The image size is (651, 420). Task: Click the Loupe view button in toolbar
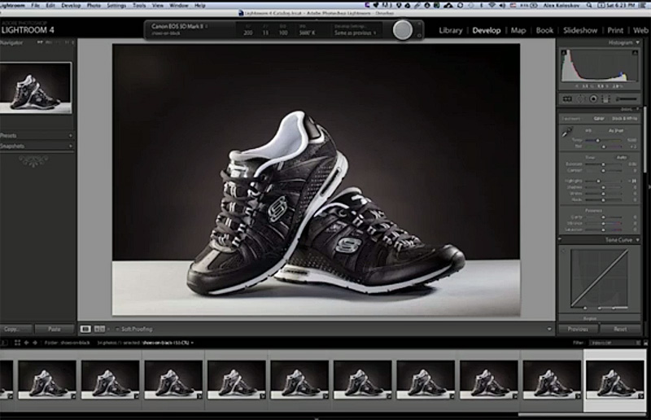(x=85, y=329)
